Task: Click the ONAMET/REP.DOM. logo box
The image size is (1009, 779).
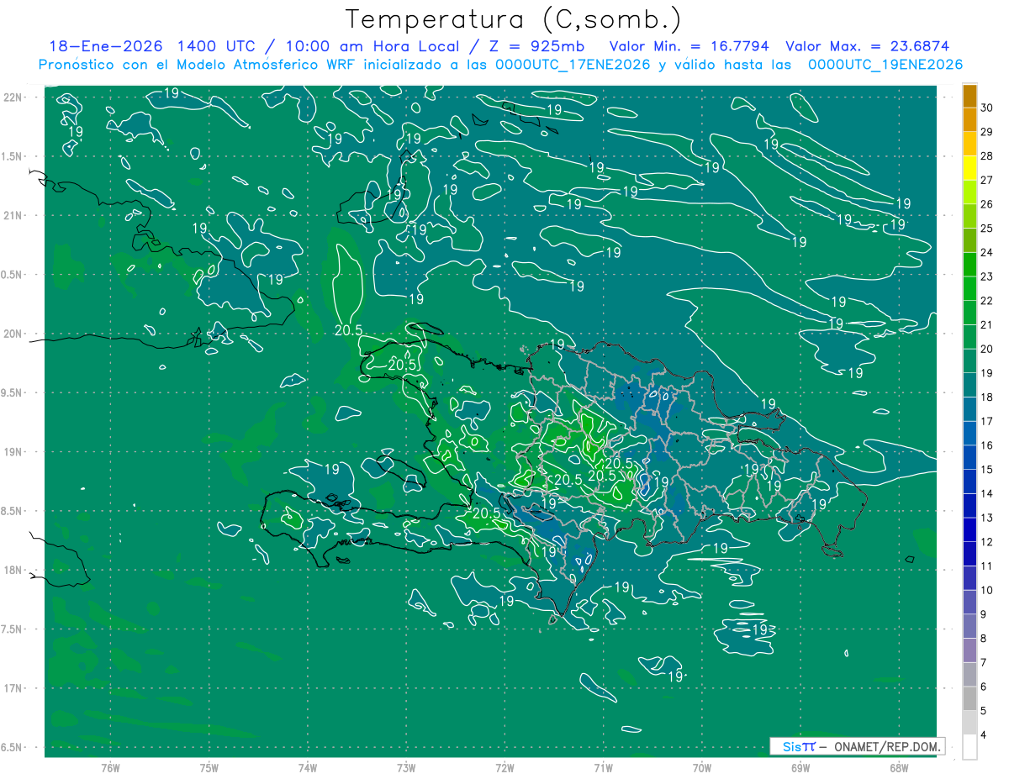Action: (857, 746)
